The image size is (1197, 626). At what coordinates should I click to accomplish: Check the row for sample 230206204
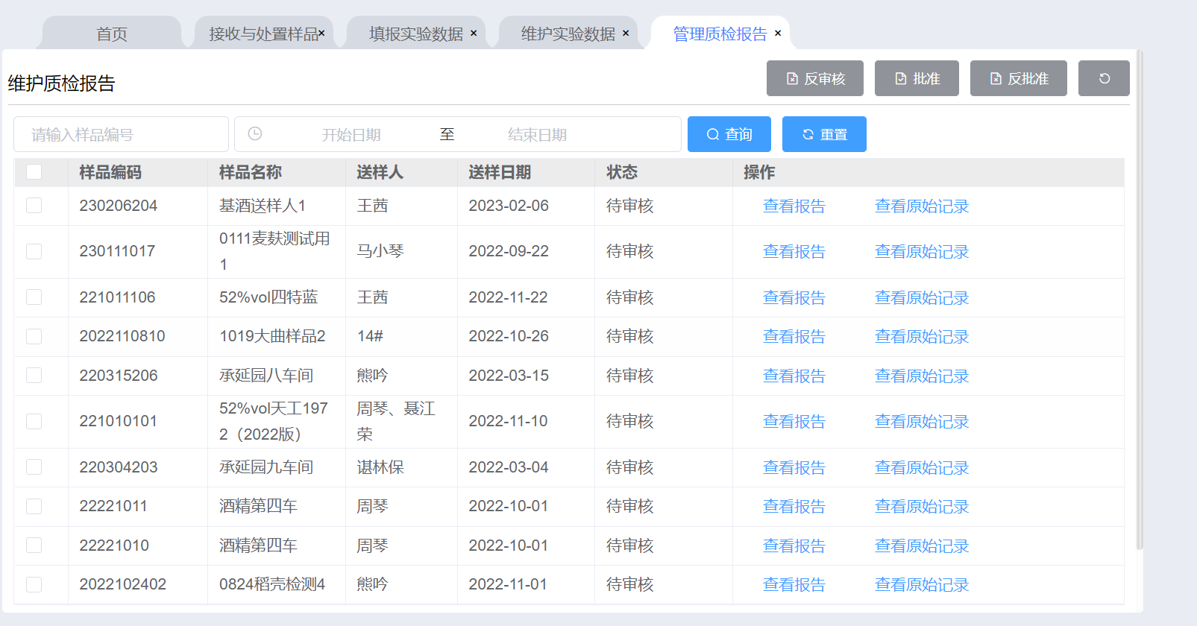(x=34, y=206)
